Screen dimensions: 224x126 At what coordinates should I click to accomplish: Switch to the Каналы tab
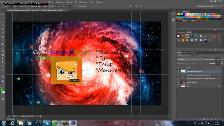[185, 52]
